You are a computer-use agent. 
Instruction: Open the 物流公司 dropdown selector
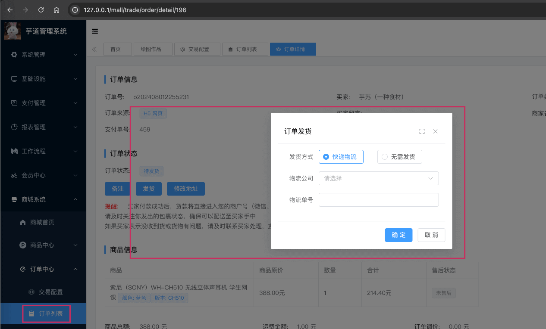tap(378, 178)
